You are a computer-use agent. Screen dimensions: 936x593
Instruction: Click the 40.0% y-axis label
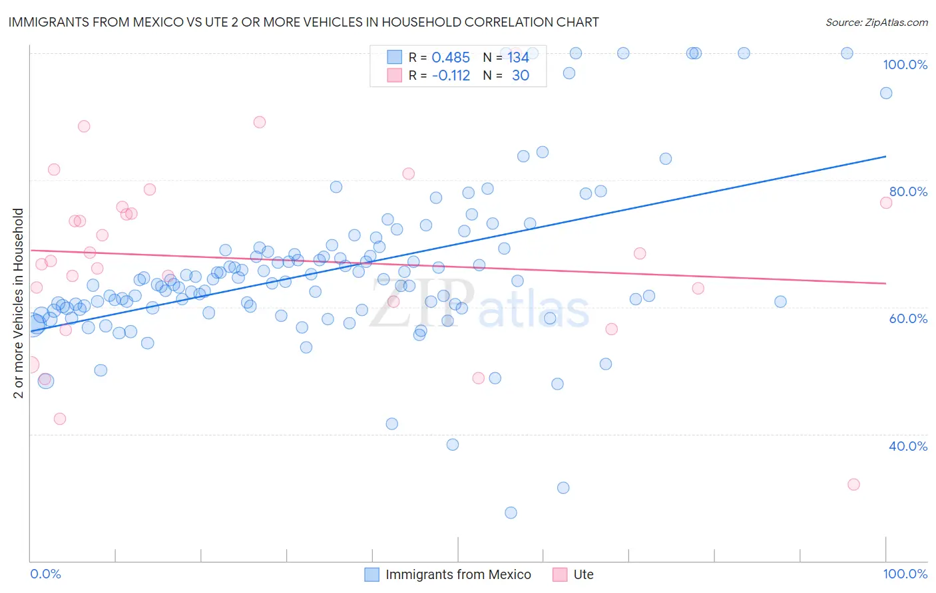[x=908, y=446]
